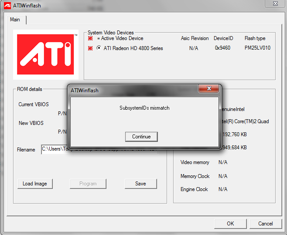This screenshot has height=235, width=287.
Task: Click the DeviceID column header
Action: [223, 38]
